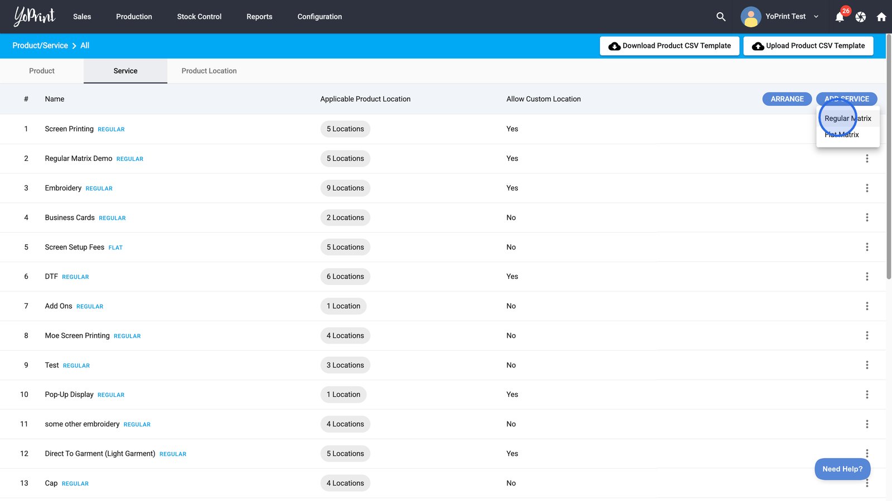Image resolution: width=892 pixels, height=501 pixels.
Task: Open three-dot menu for DTF row
Action: point(867,277)
